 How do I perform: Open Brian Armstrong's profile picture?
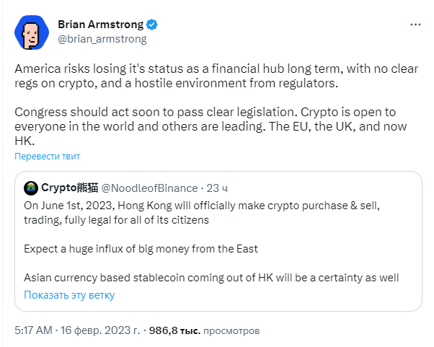pos(31,32)
